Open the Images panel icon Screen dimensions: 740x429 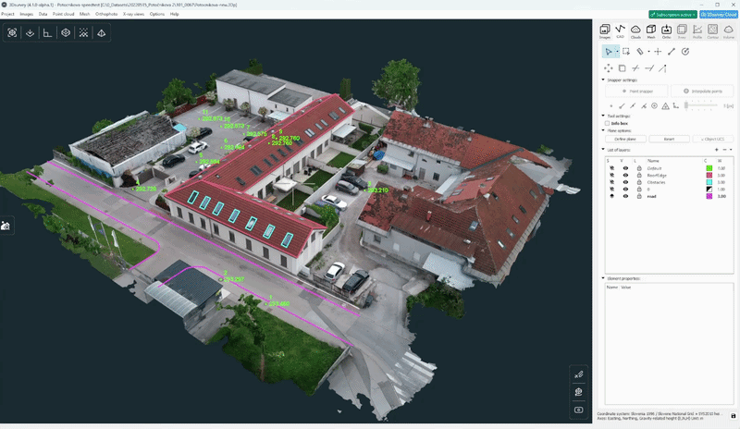click(605, 31)
